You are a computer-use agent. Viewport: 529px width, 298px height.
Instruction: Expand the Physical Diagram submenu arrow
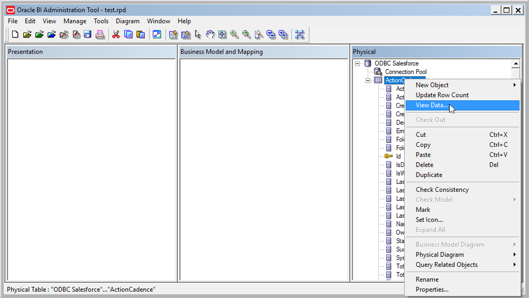[x=515, y=255]
